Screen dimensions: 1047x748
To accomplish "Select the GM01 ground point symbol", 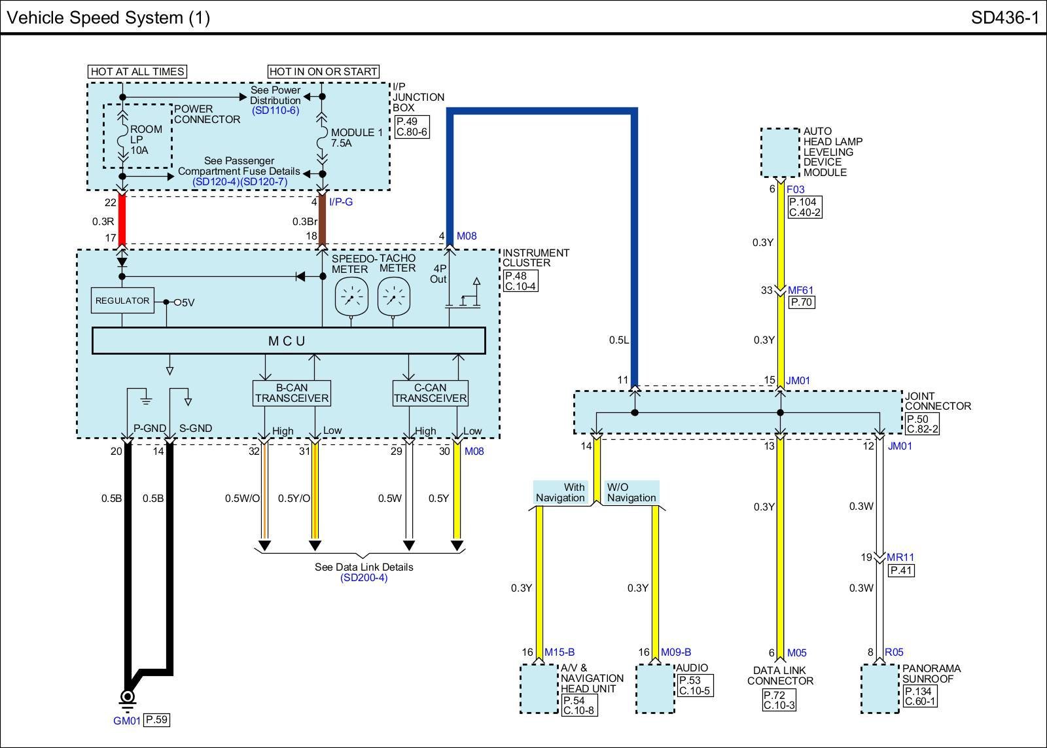I will click(x=128, y=696).
